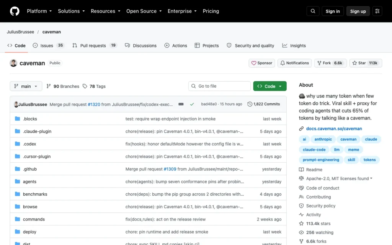Viewport: 392px width, 245px height.
Task: Switch to the Pull requests tab
Action: (95, 46)
